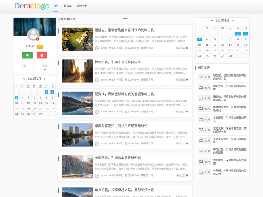Go to previous month in right calendar

pyautogui.click(x=212, y=20)
